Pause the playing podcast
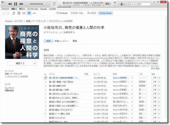170x125 pixels. 16,4
